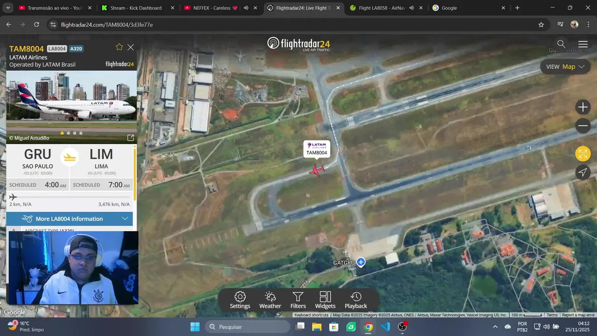
Task: Click the flightradar24 logo at top center
Action: [x=298, y=44]
